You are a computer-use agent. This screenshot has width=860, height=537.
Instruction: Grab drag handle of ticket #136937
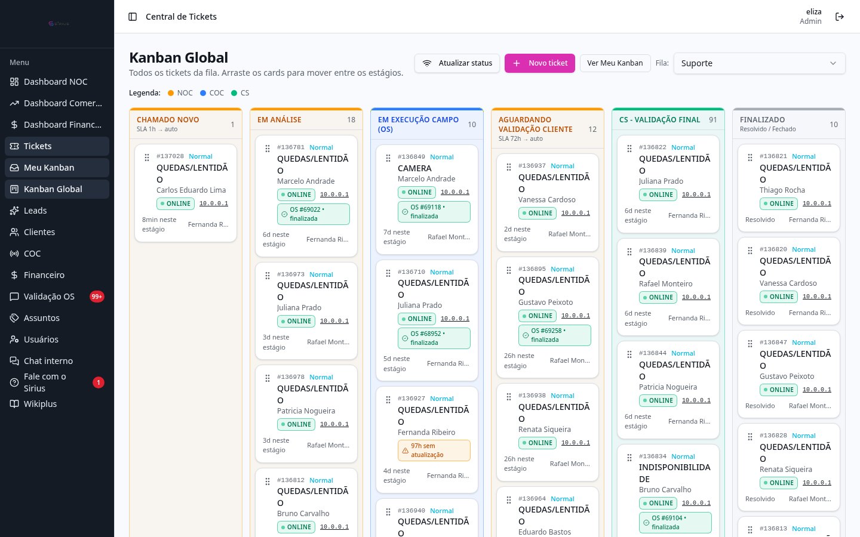pos(509,167)
